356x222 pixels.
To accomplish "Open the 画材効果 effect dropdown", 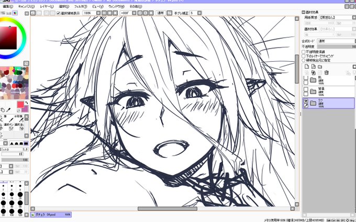I will (x=337, y=29).
